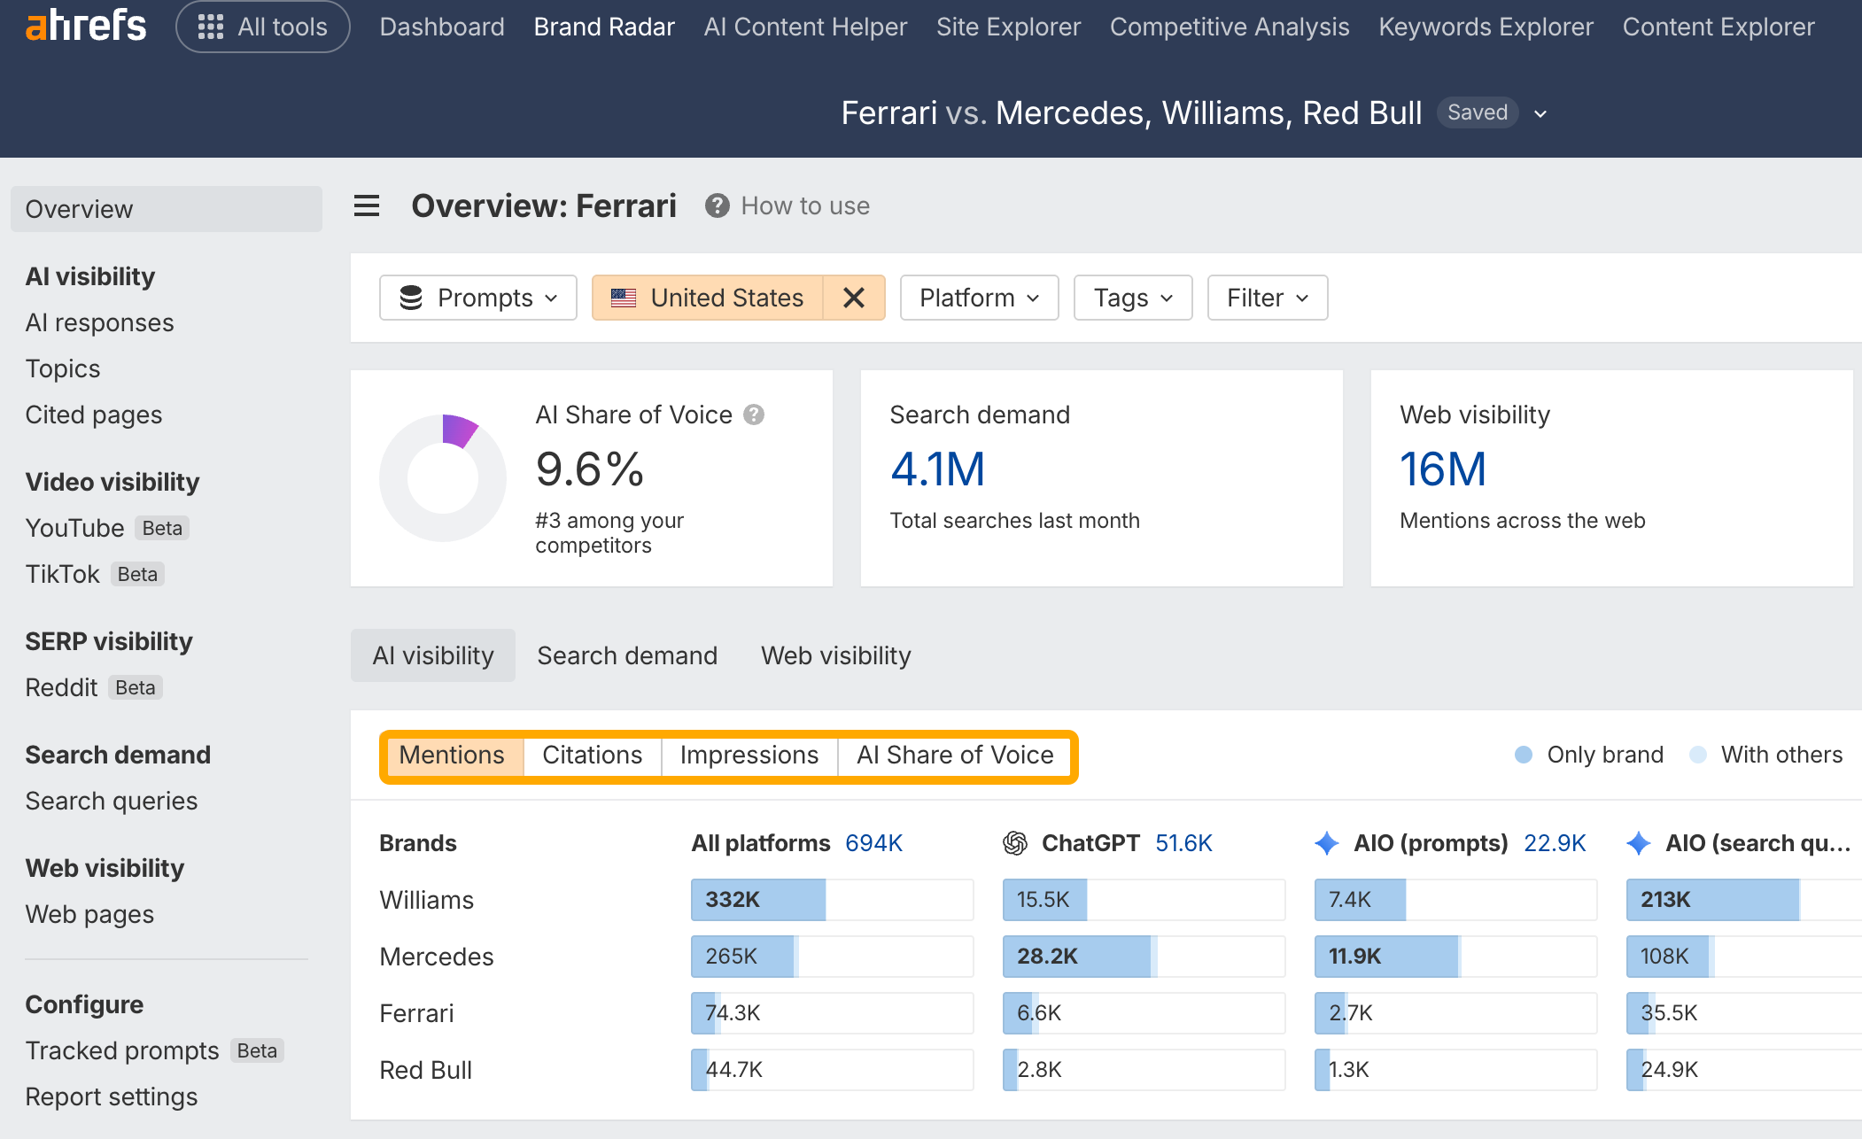Image resolution: width=1862 pixels, height=1139 pixels.
Task: Expand the saved report chevron dropdown
Action: pos(1540,113)
